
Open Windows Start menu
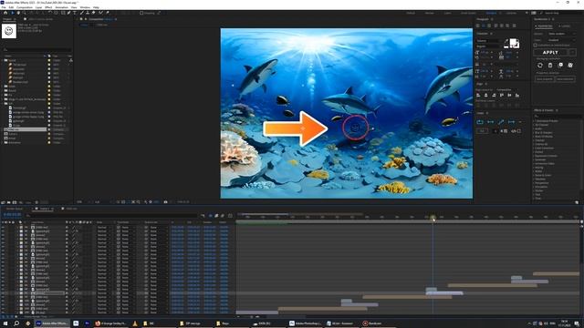(5, 323)
